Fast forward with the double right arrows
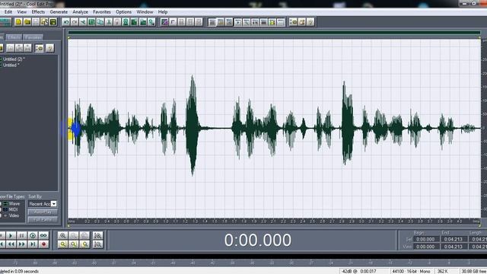The width and height of the screenshot is (487, 274). (22, 244)
